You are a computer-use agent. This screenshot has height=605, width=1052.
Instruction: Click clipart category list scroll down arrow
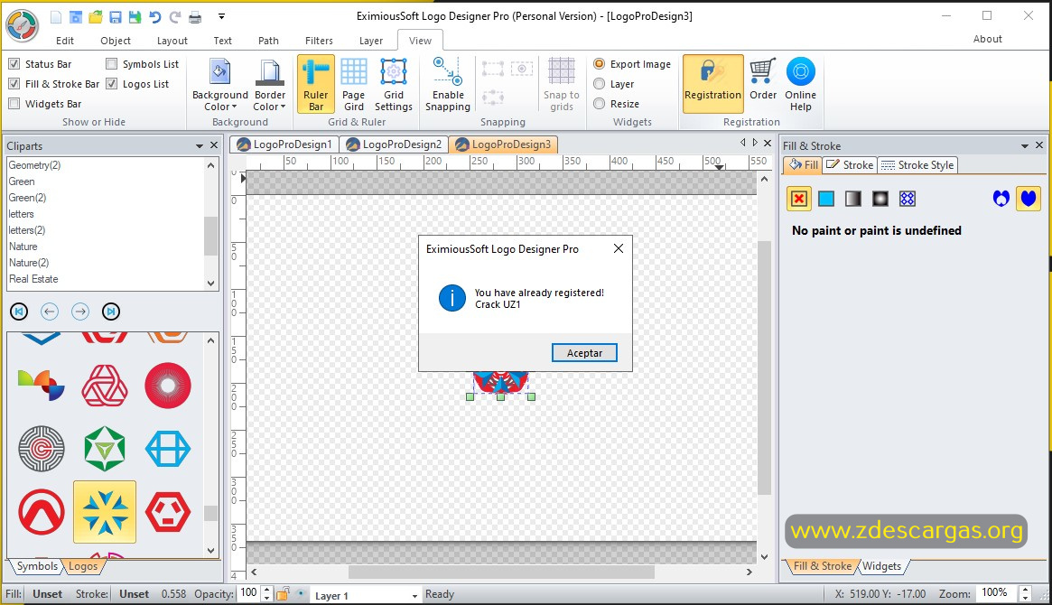click(210, 283)
